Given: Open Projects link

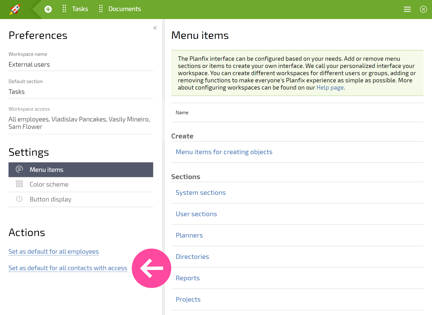Looking at the screenshot, I should (188, 299).
